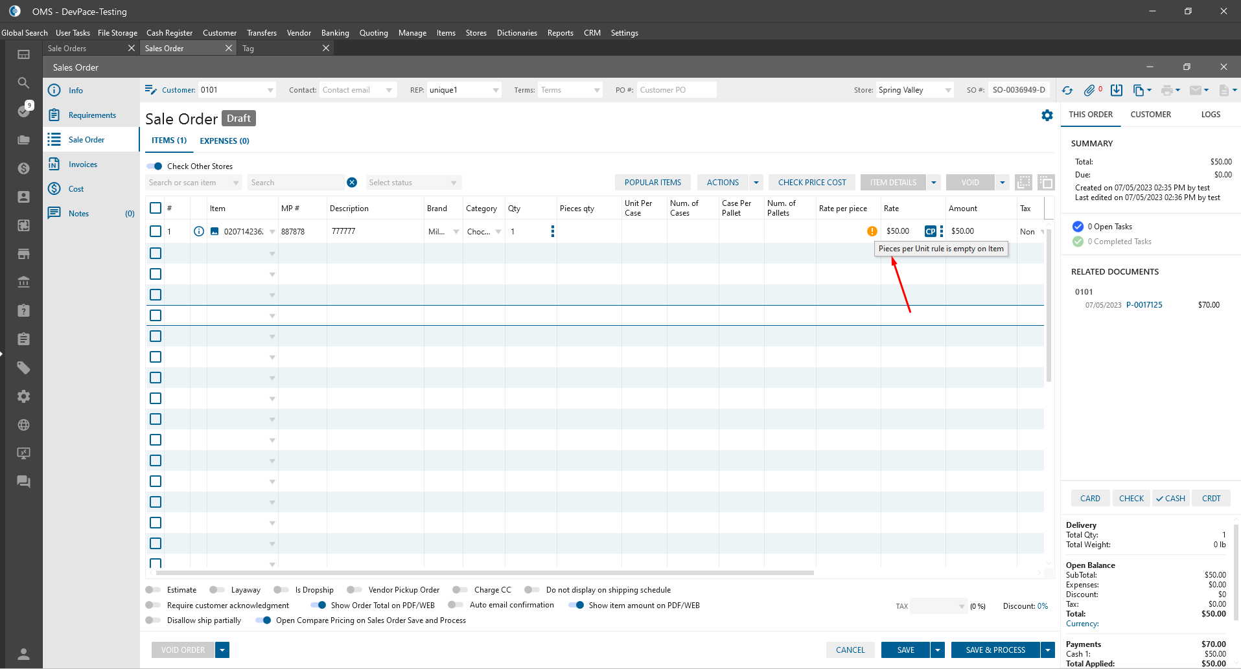The image size is (1241, 669).
Task: Click the refresh icon near SO number
Action: (x=1067, y=91)
